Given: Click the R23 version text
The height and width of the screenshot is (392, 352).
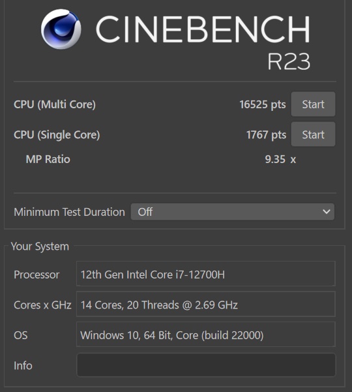Looking at the screenshot, I should coord(289,61).
